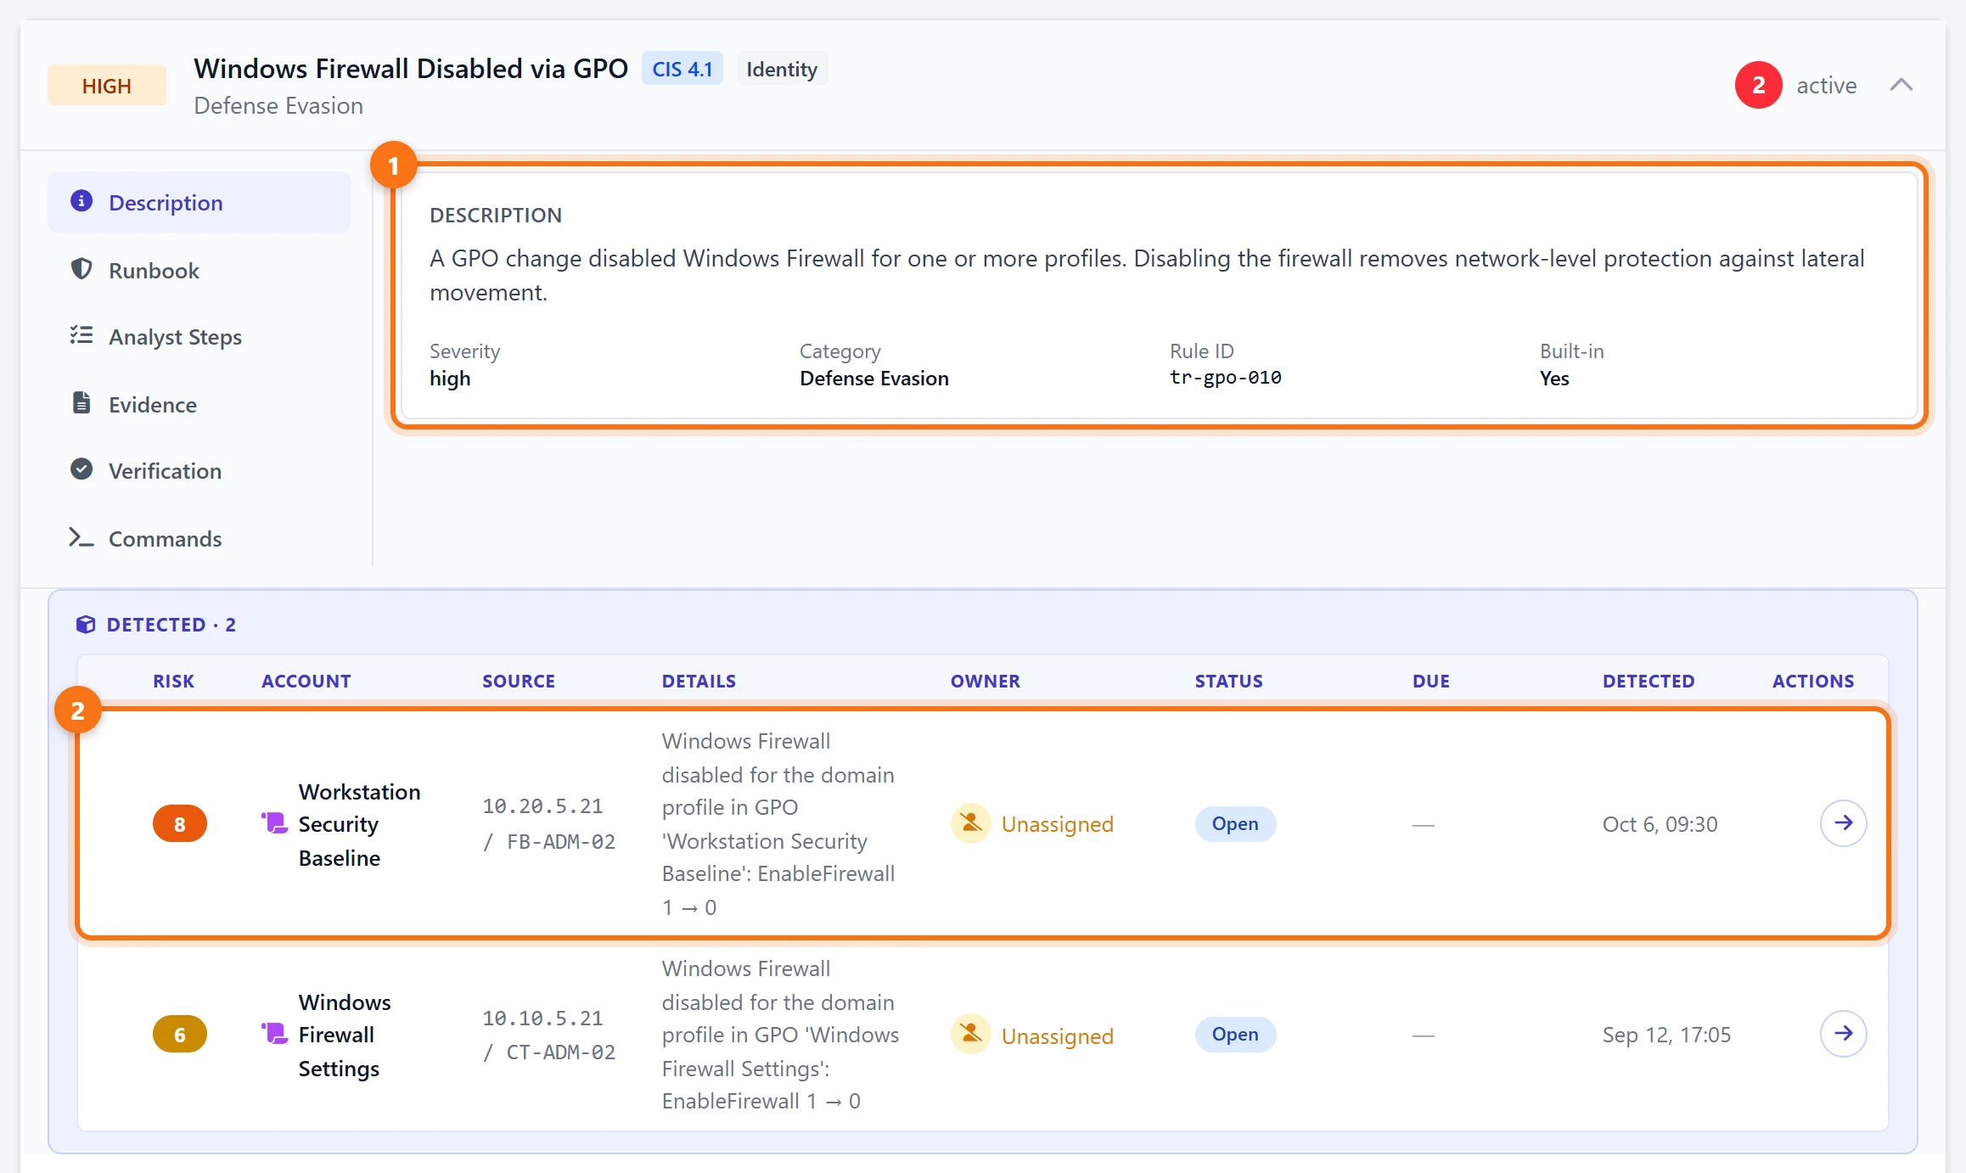This screenshot has width=1966, height=1173.
Task: Click the Evidence document icon
Action: [81, 403]
